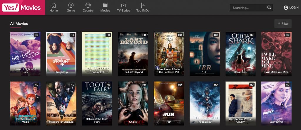
Task: Click HD badge on Ouija Shark poster
Action: pos(252,35)
